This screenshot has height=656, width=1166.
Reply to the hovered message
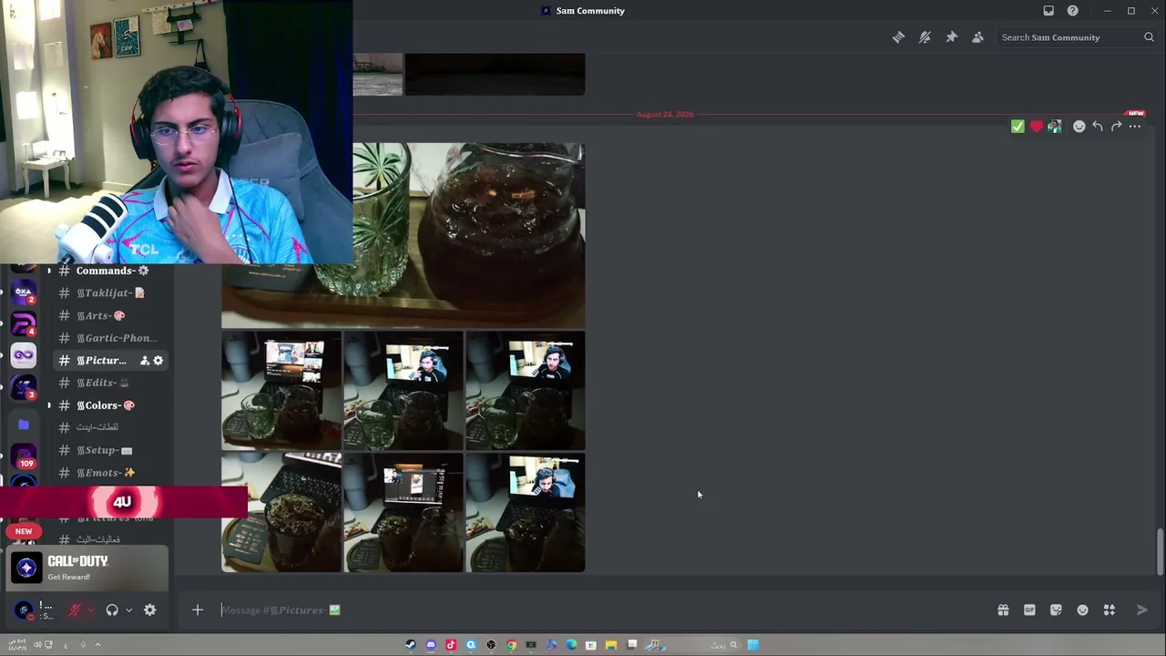tap(1098, 127)
